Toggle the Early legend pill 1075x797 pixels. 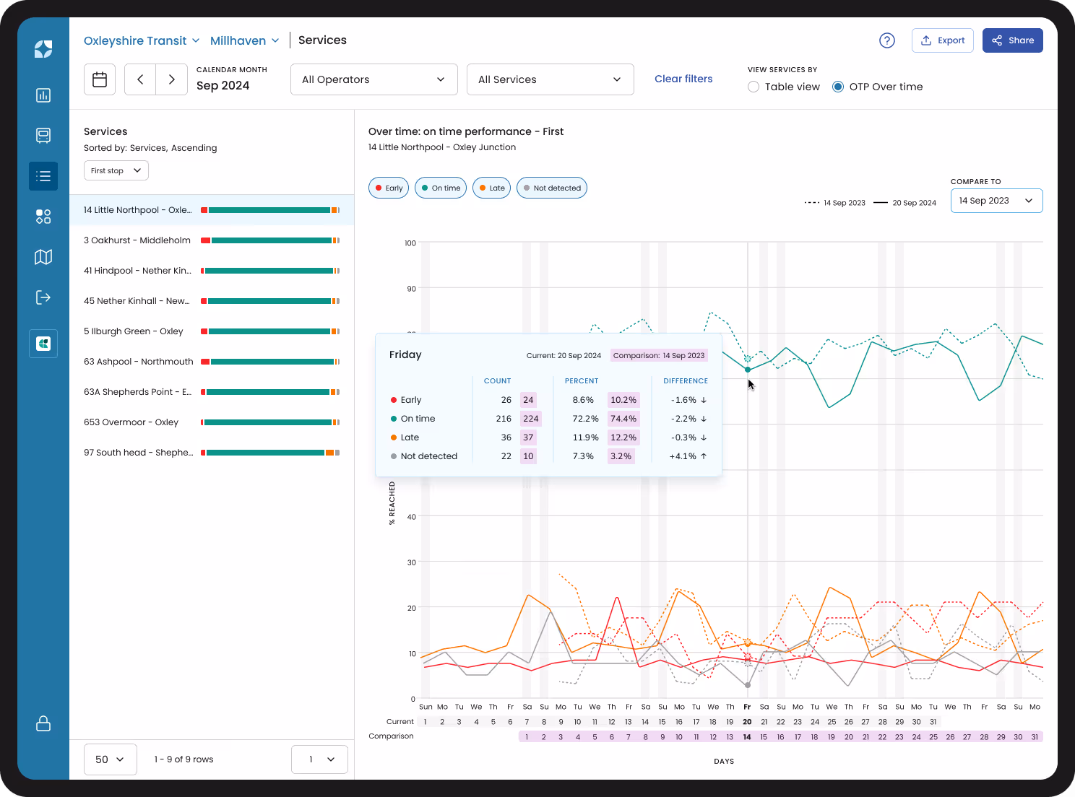pos(388,188)
